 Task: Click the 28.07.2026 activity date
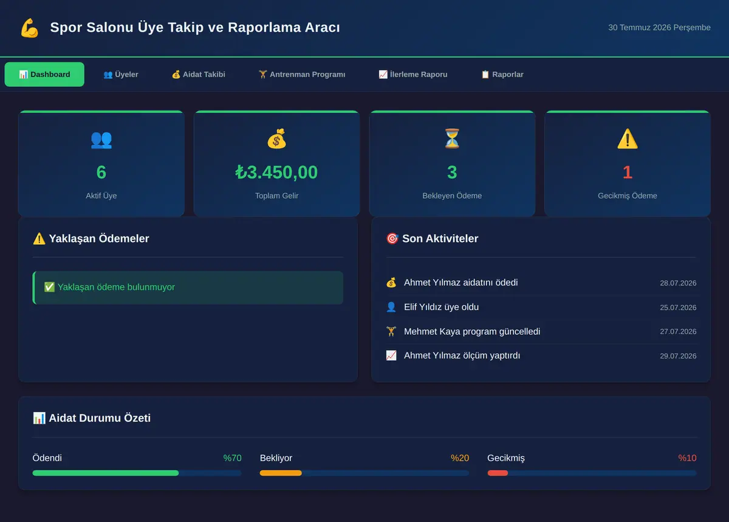tap(678, 283)
